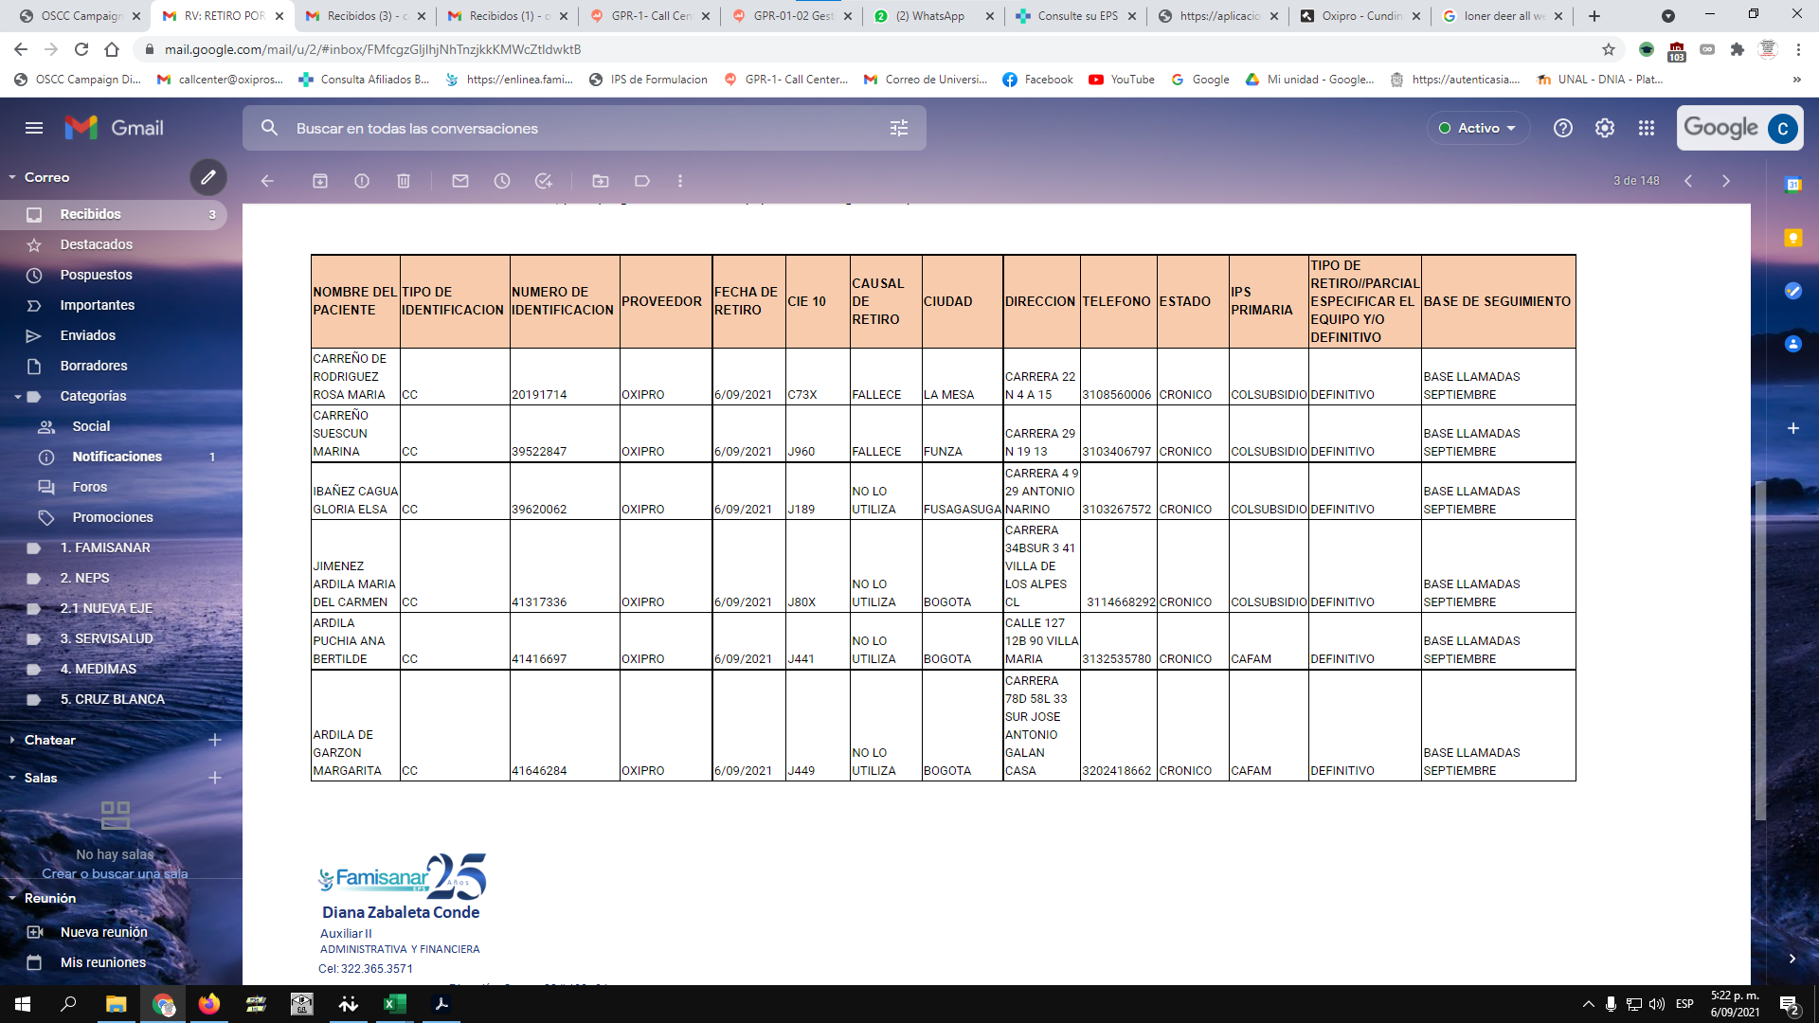Hide the side panel arrow

(x=1792, y=959)
